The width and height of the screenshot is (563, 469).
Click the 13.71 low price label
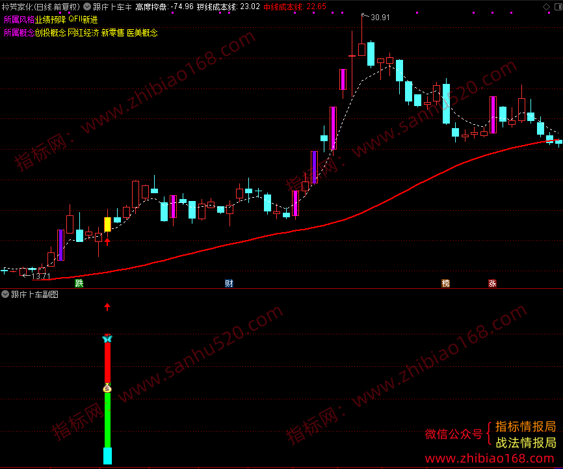point(41,276)
